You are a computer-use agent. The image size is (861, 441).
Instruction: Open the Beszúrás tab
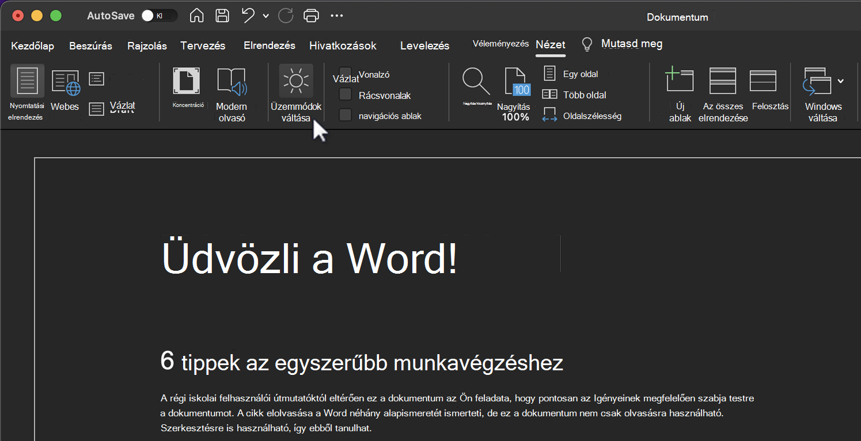point(91,45)
